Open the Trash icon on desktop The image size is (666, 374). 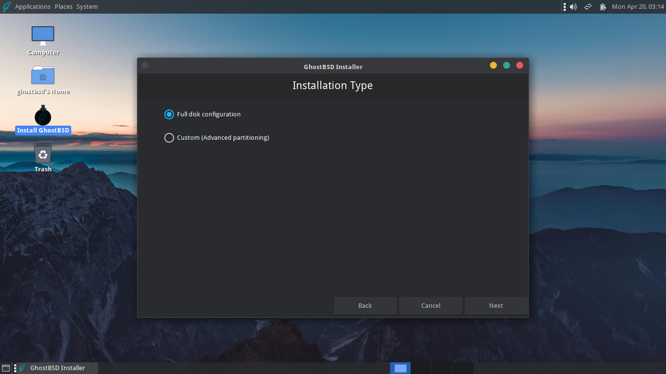[43, 156]
